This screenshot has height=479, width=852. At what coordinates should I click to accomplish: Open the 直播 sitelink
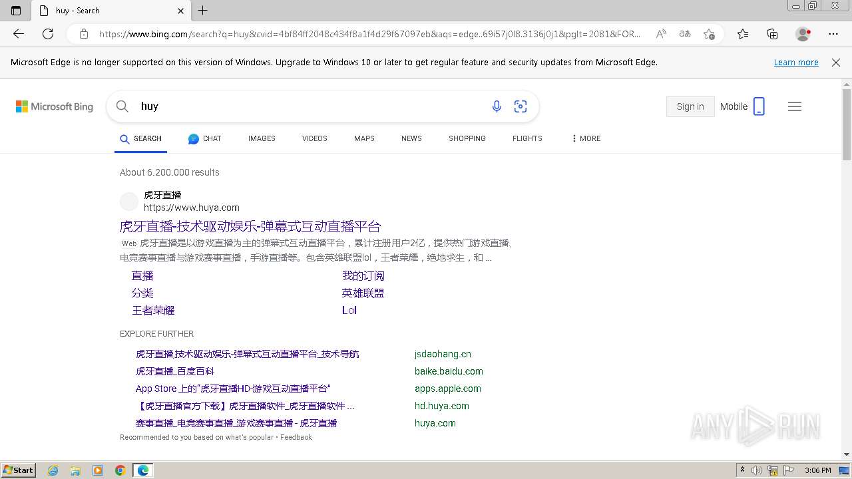click(142, 275)
